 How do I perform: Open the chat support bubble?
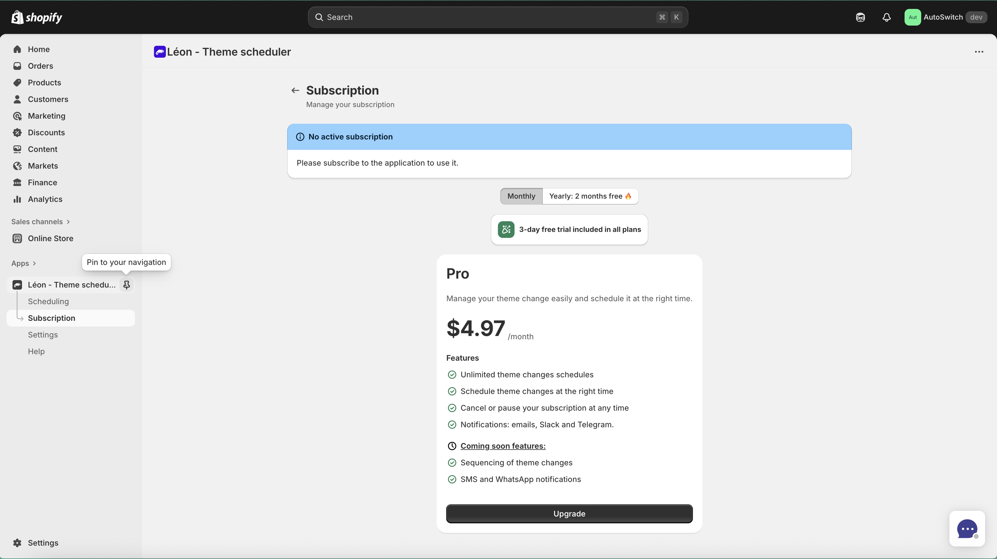[967, 529]
